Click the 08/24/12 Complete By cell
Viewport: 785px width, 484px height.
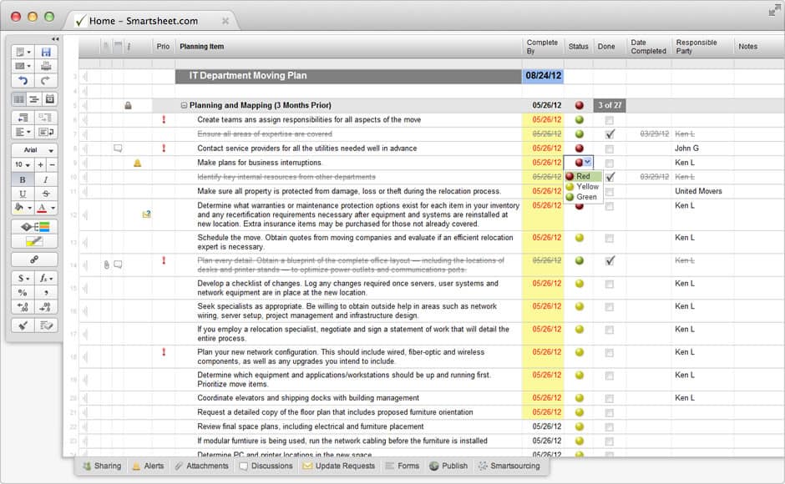pyautogui.click(x=544, y=76)
